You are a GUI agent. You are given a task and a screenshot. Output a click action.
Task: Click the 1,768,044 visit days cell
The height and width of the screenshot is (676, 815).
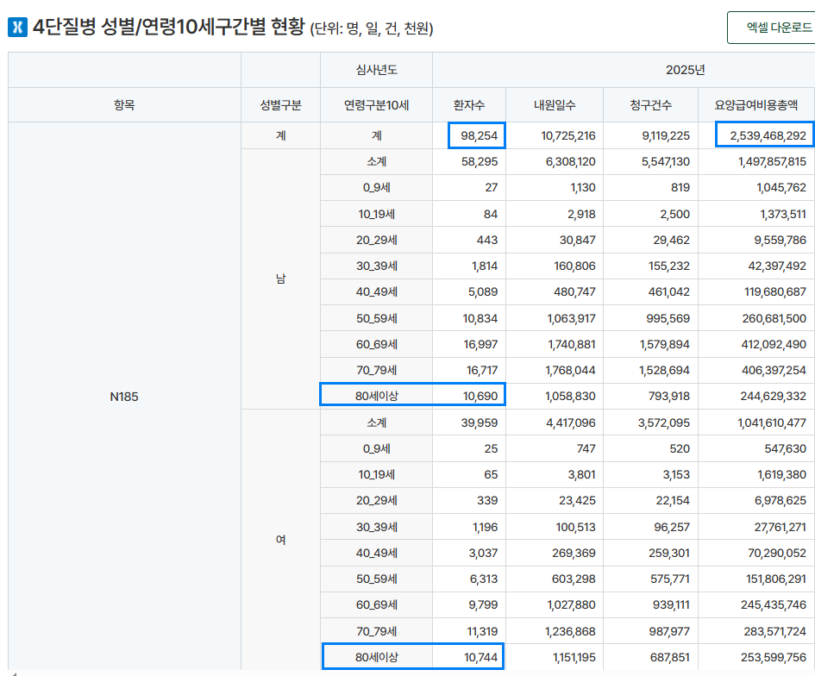click(x=555, y=370)
